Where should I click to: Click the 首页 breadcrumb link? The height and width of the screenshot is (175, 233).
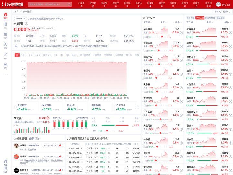(x=17, y=12)
